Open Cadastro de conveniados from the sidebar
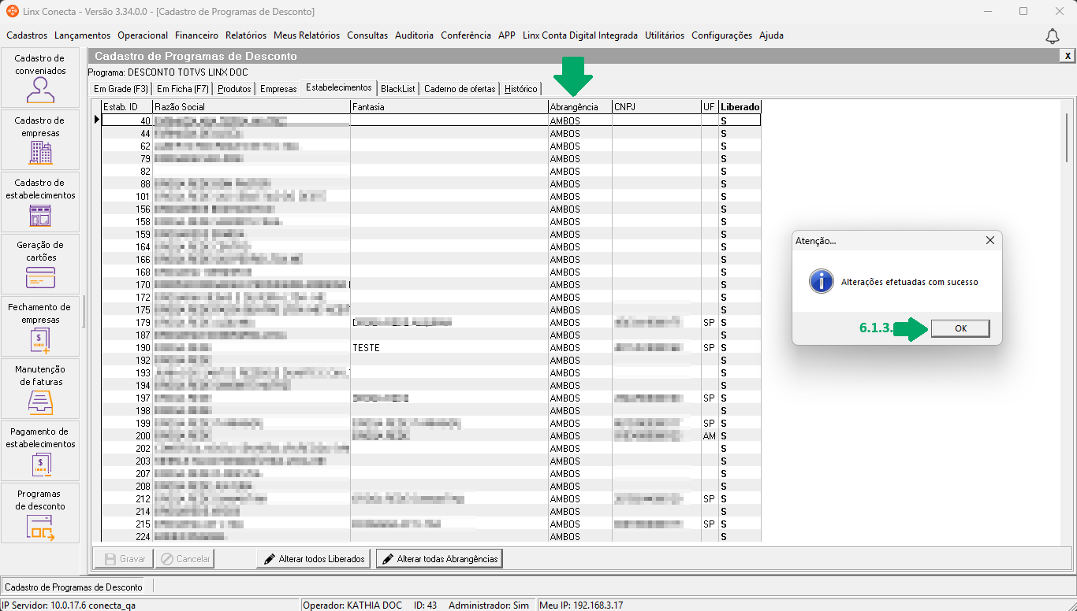Viewport: 1077px width, 611px height. pos(40,77)
